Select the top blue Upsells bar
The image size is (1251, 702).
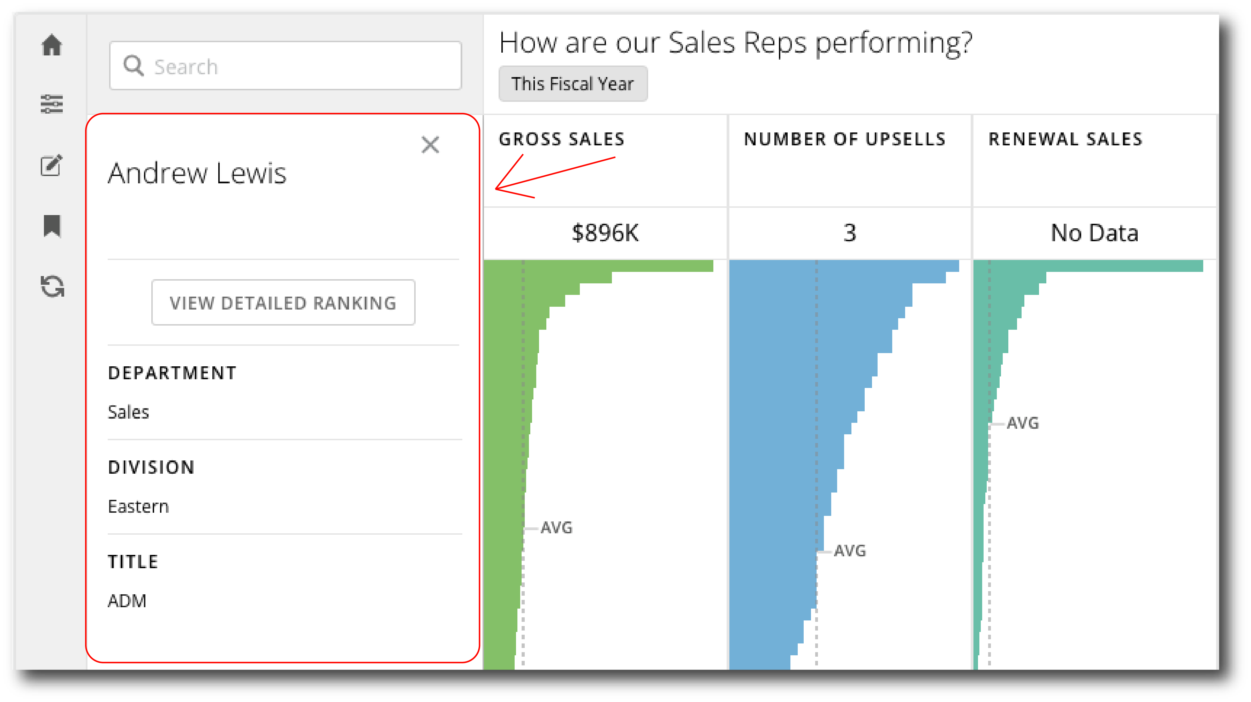pyautogui.click(x=844, y=266)
